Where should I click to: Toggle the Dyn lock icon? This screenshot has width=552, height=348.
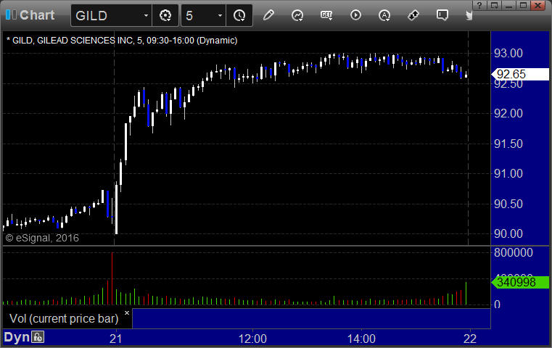coord(38,337)
